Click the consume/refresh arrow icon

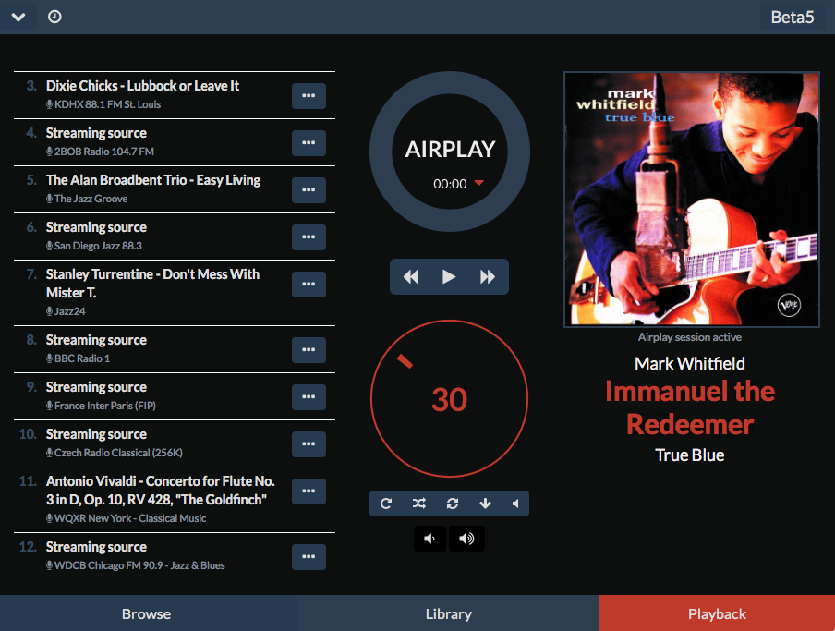point(386,504)
